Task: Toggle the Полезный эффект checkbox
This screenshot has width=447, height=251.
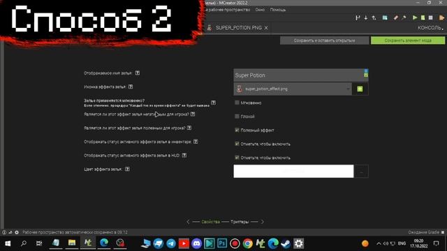Action: coord(237,130)
